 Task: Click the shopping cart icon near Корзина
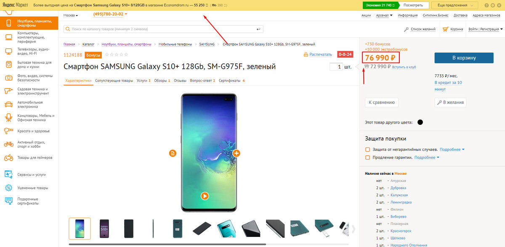(x=445, y=29)
